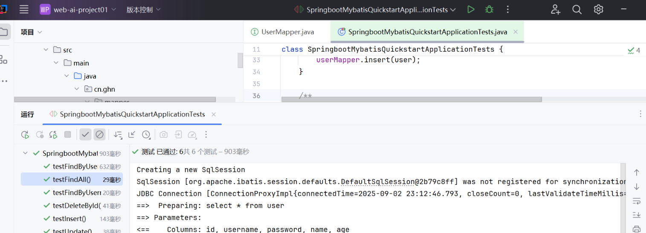Toggle Show Ignored tests filter
Screen dimensions: 646x233
99,135
